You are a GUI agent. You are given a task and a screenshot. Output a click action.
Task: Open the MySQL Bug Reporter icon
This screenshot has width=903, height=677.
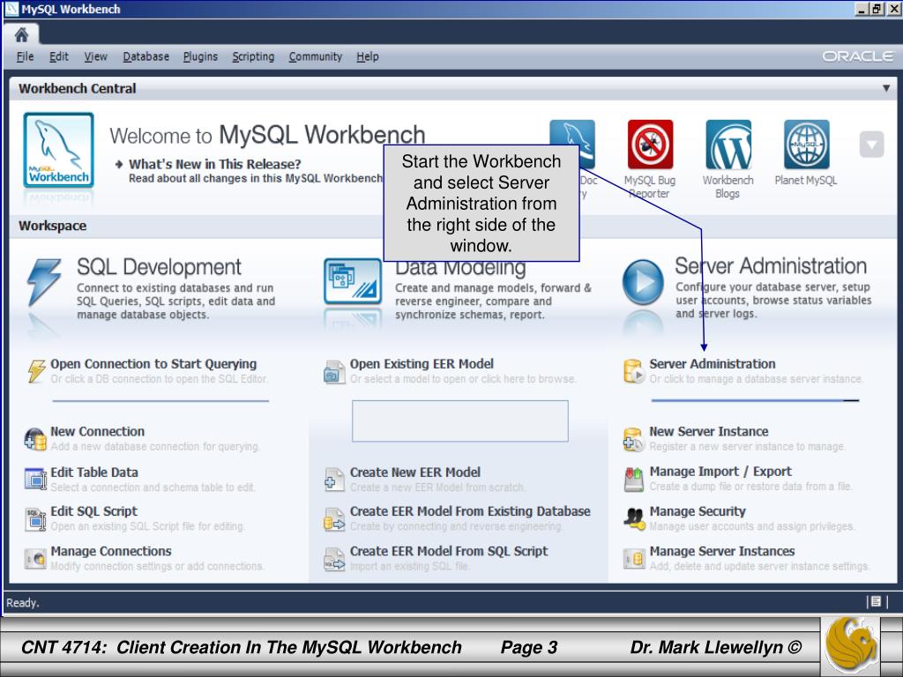tap(650, 144)
